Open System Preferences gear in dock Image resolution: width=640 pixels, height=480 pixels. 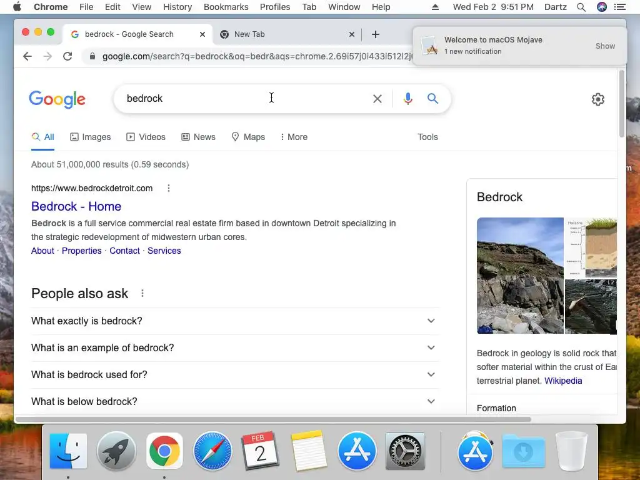point(405,451)
